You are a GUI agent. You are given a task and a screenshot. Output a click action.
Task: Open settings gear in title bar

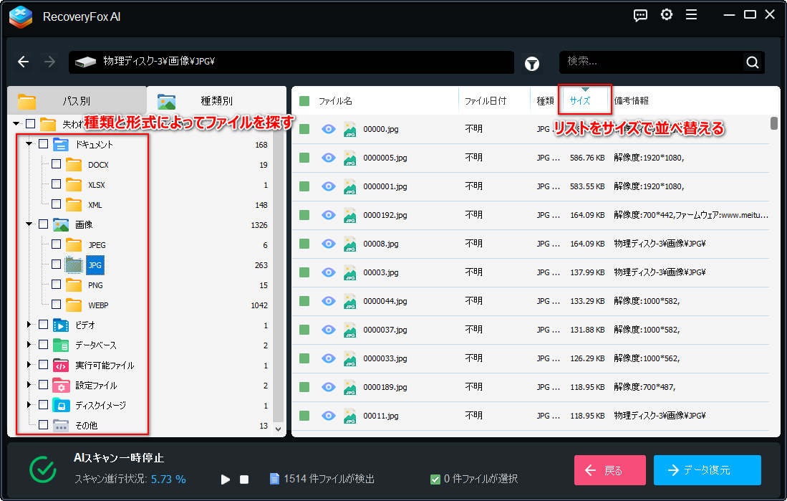[667, 15]
